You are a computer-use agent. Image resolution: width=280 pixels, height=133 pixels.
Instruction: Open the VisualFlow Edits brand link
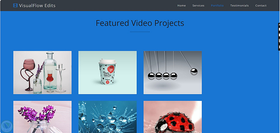tap(34, 6)
